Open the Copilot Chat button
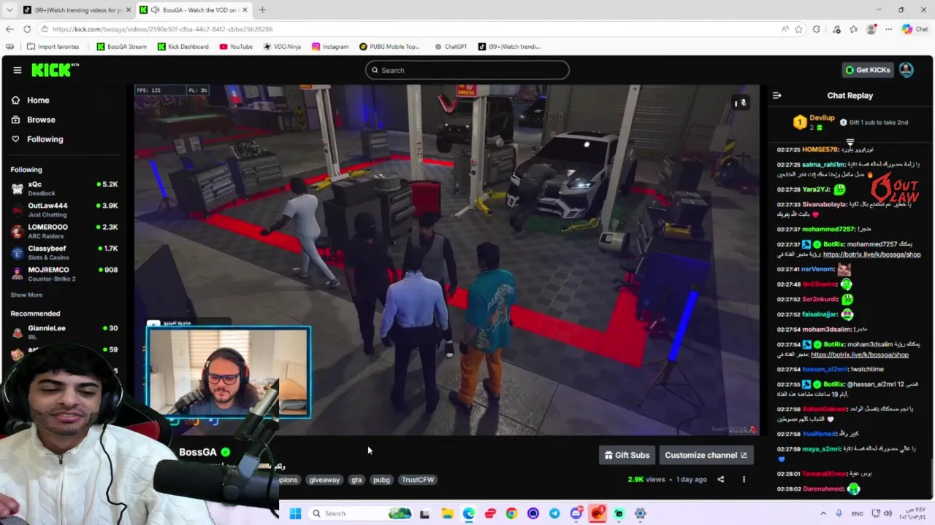 [x=915, y=29]
